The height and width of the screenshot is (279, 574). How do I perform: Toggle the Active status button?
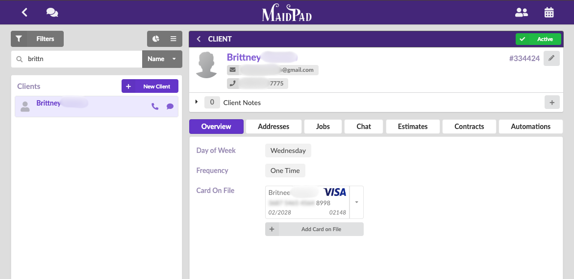point(538,39)
